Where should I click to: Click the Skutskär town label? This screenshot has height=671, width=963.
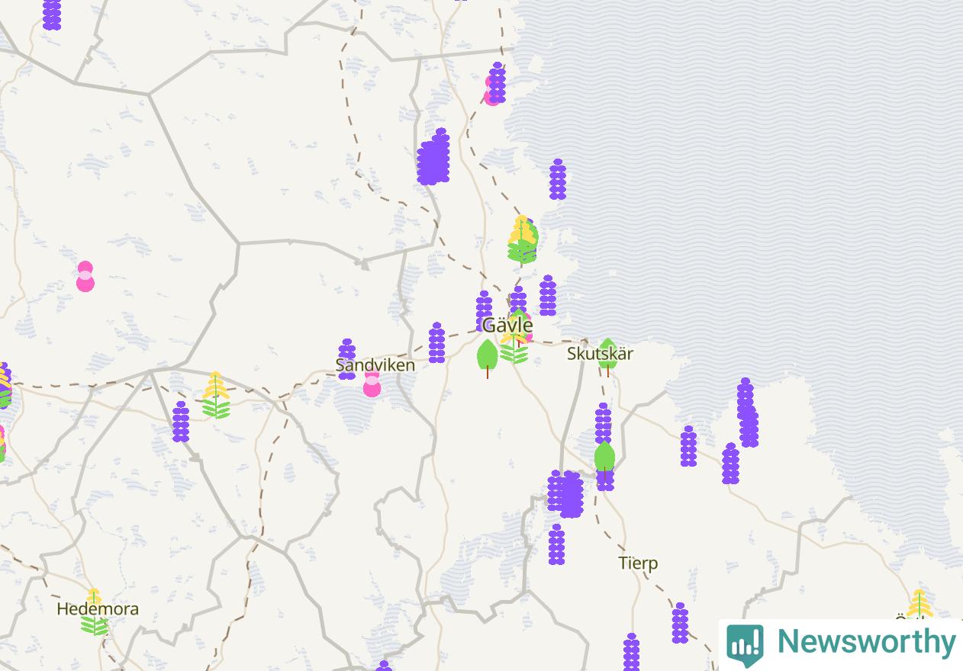[600, 354]
